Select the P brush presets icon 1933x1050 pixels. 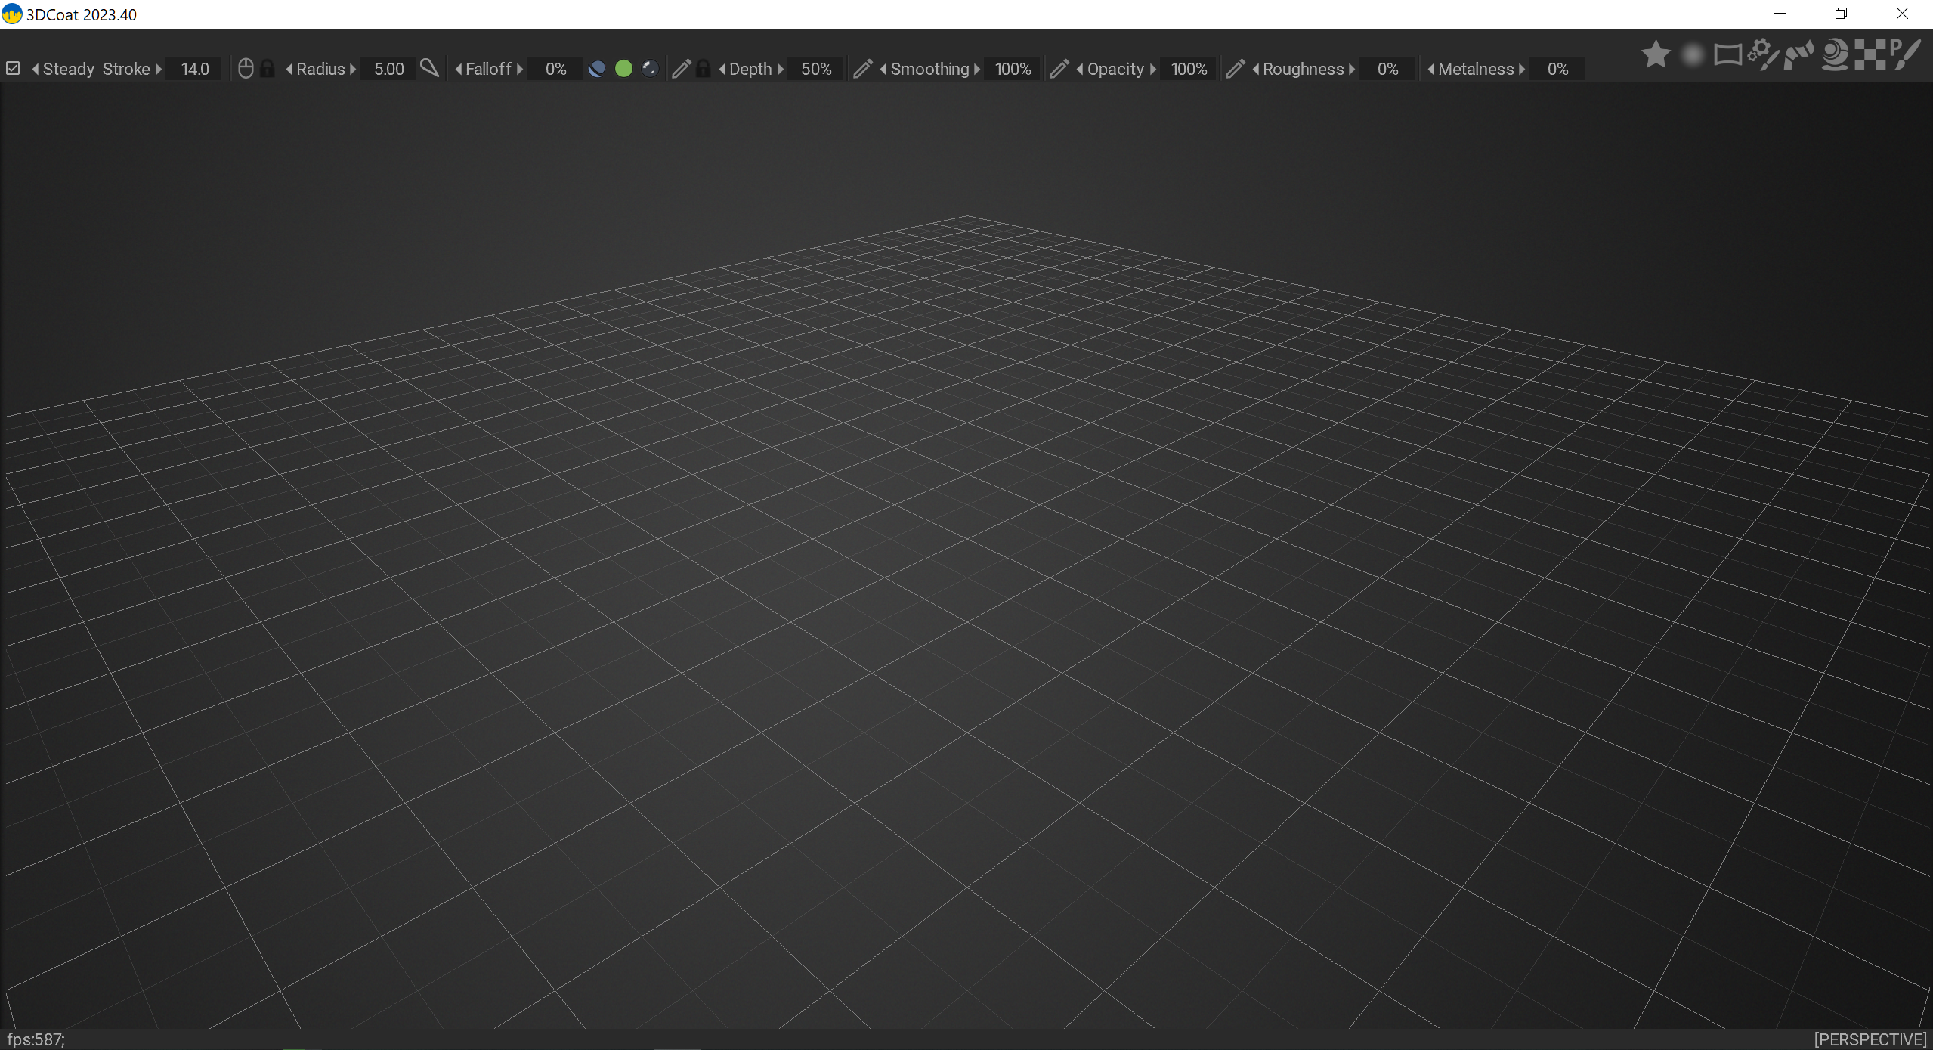point(1906,54)
